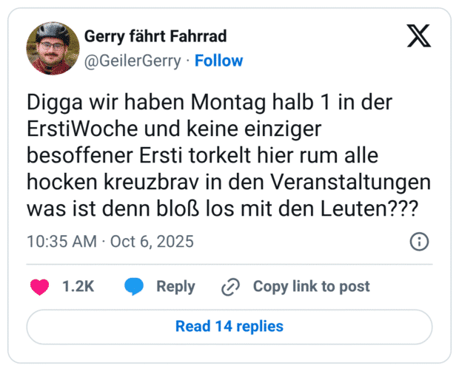This screenshot has width=459, height=371.
Task: Open Read 14 replies button
Action: [229, 326]
